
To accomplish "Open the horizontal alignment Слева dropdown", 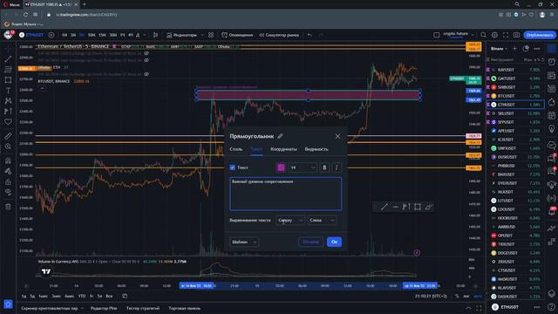I will 322,220.
